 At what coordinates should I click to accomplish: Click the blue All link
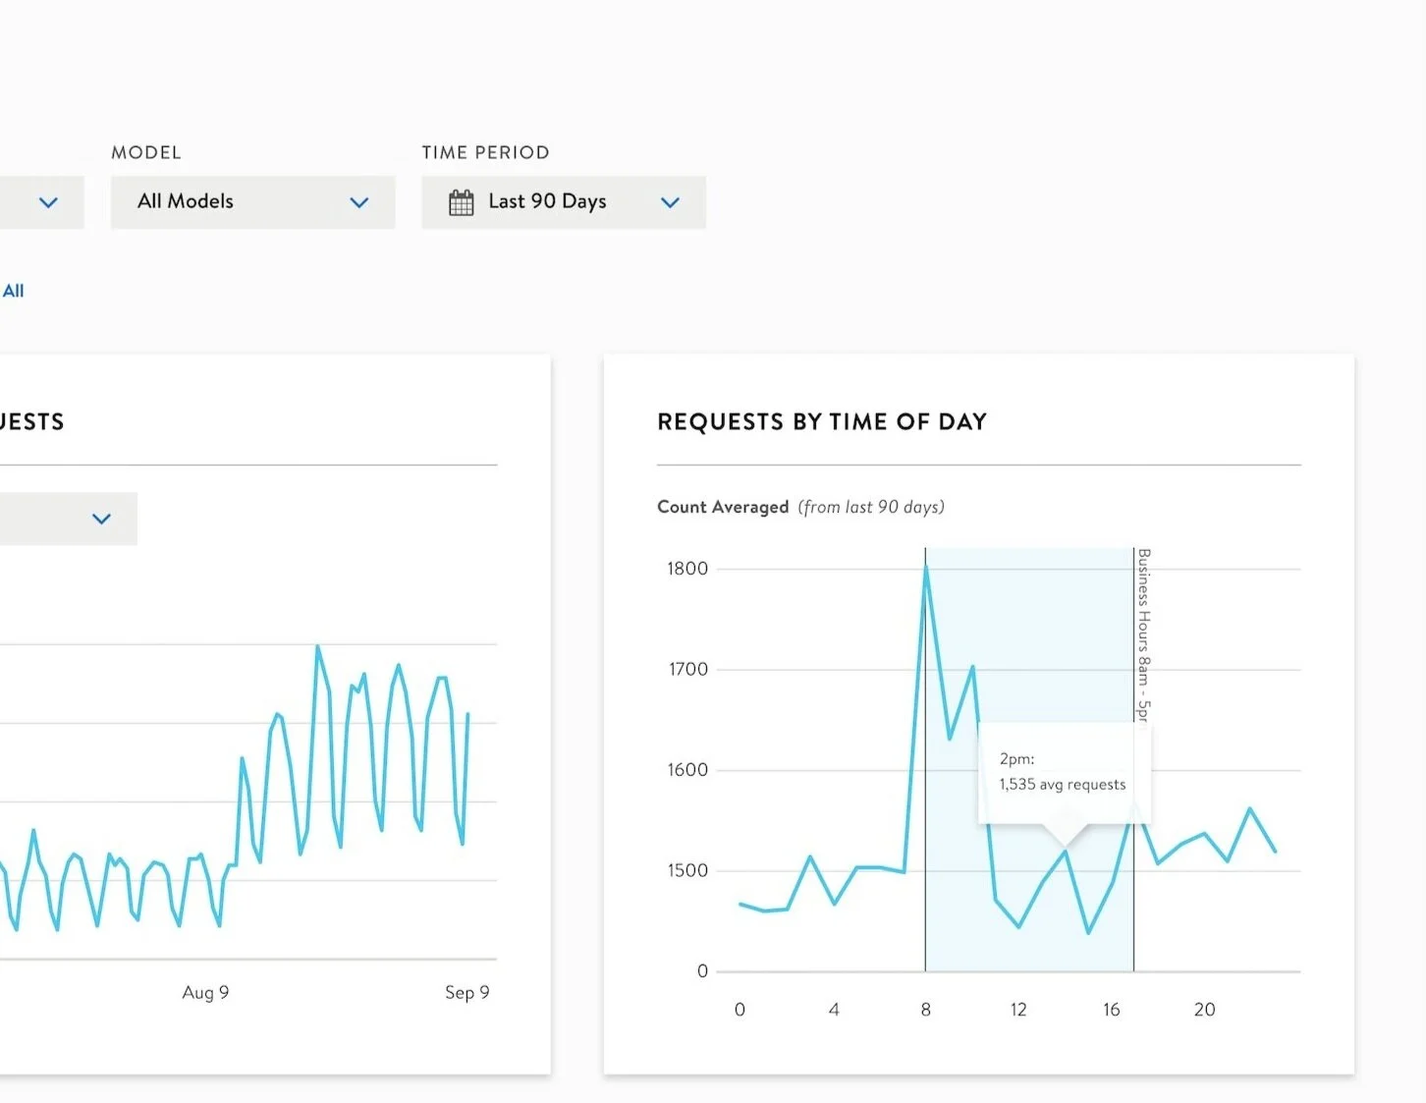click(13, 291)
